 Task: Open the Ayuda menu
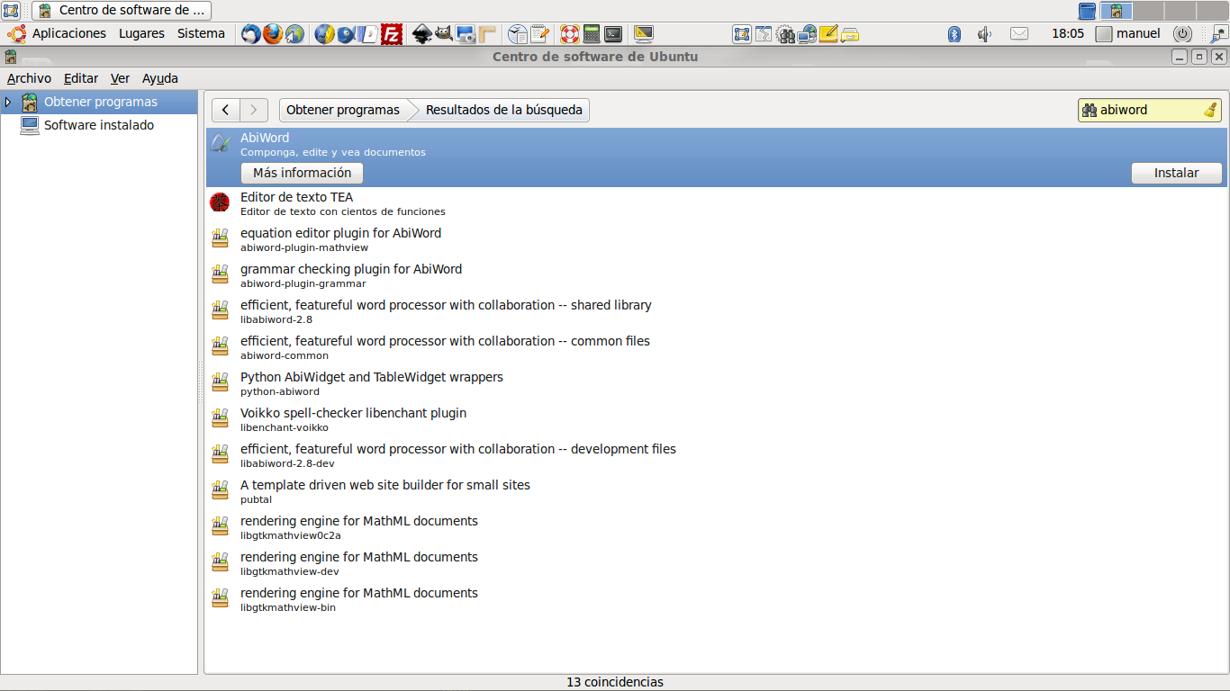click(x=159, y=78)
